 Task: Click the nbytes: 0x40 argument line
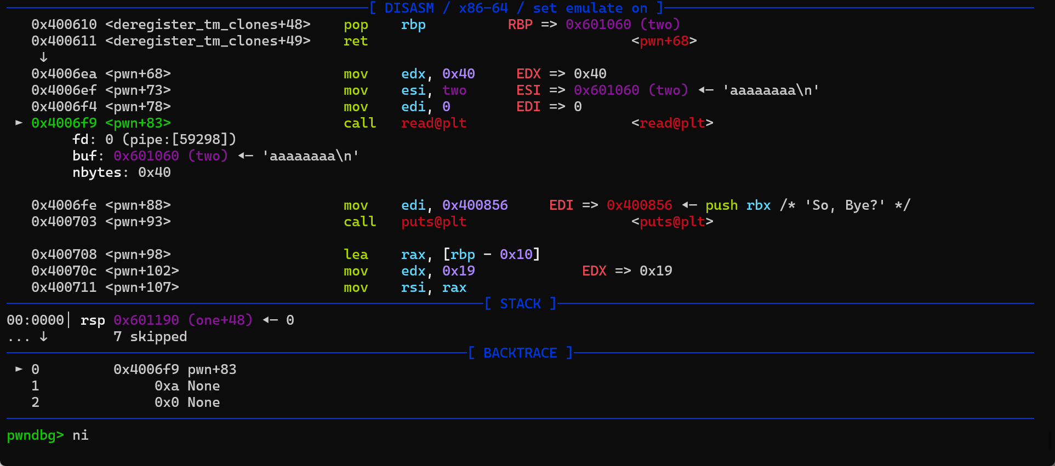click(121, 172)
